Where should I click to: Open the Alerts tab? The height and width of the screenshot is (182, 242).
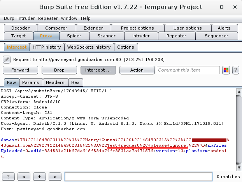click(x=224, y=28)
